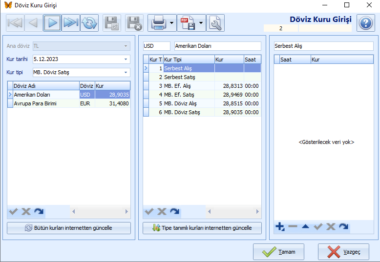Click undo arrow in left grid navigator
Screen dimensions: 380x262
[39, 211]
